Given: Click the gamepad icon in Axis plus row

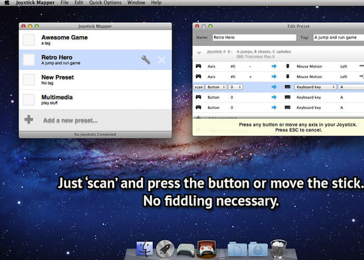Looking at the screenshot, I should [198, 76].
